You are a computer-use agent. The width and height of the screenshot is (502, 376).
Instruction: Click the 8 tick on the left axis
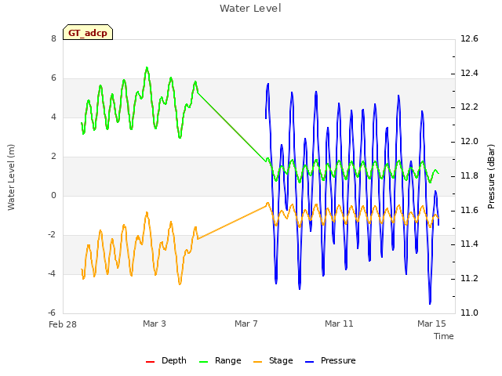pos(53,38)
